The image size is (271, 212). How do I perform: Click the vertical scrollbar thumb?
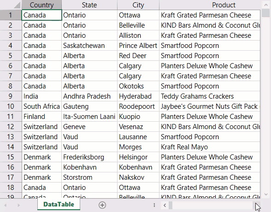pos(266,13)
